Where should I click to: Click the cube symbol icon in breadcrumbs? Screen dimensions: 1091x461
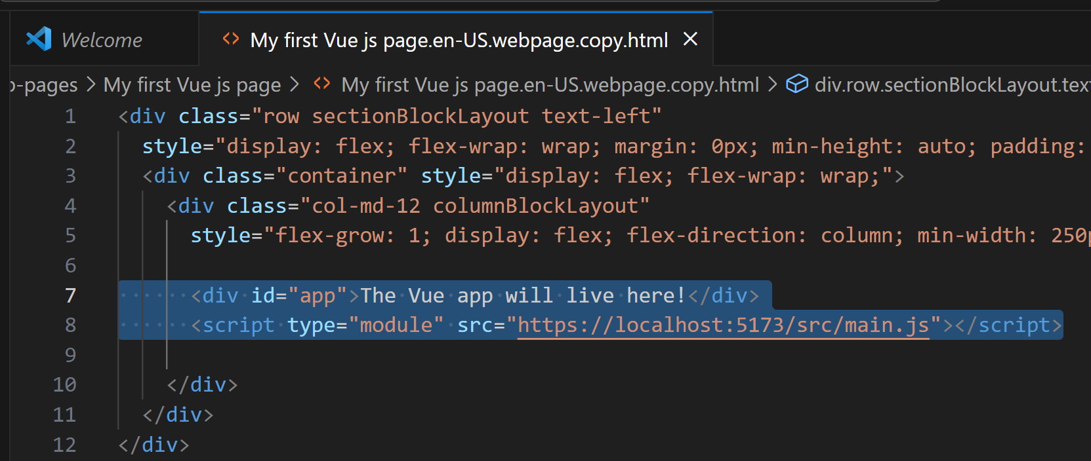pos(797,84)
